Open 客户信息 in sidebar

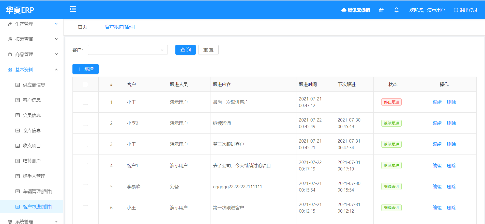pos(32,100)
